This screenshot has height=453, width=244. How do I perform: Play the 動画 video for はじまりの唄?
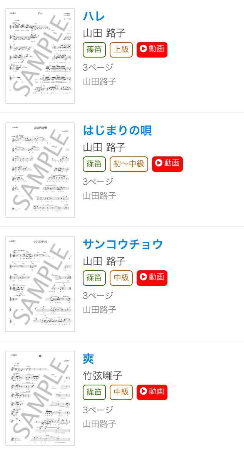167,164
